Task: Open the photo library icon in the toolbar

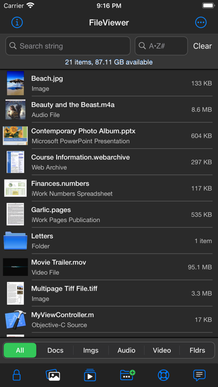Action: click(53, 375)
